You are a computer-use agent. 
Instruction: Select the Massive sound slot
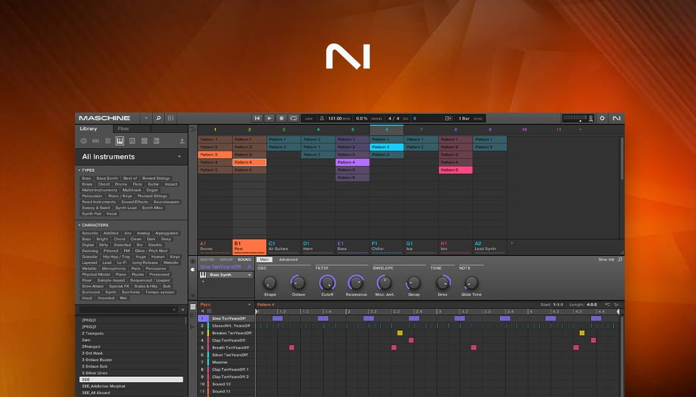click(x=226, y=362)
